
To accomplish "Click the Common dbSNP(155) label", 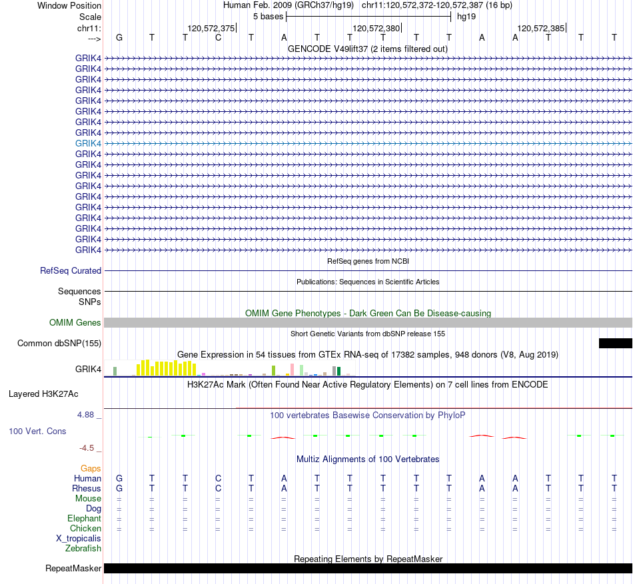I will pos(59,343).
